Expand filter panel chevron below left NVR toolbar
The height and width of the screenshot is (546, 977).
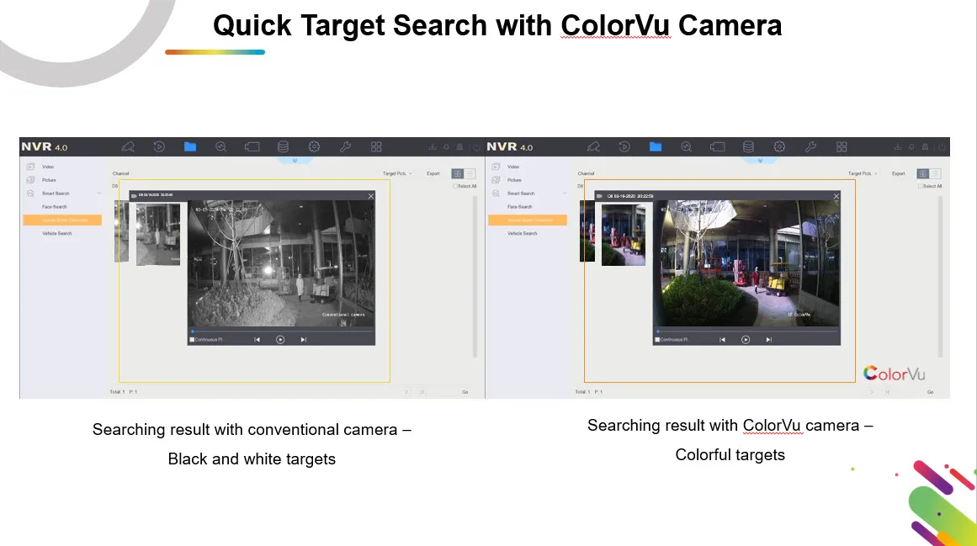295,161
